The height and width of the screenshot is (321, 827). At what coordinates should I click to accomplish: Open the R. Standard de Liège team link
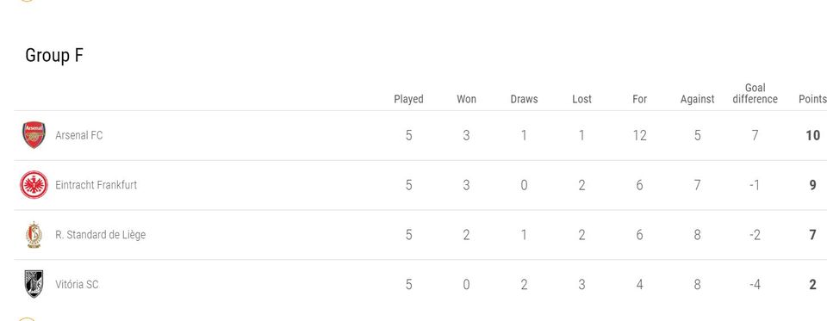tap(100, 235)
